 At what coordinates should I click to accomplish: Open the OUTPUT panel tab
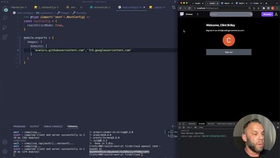(35, 126)
